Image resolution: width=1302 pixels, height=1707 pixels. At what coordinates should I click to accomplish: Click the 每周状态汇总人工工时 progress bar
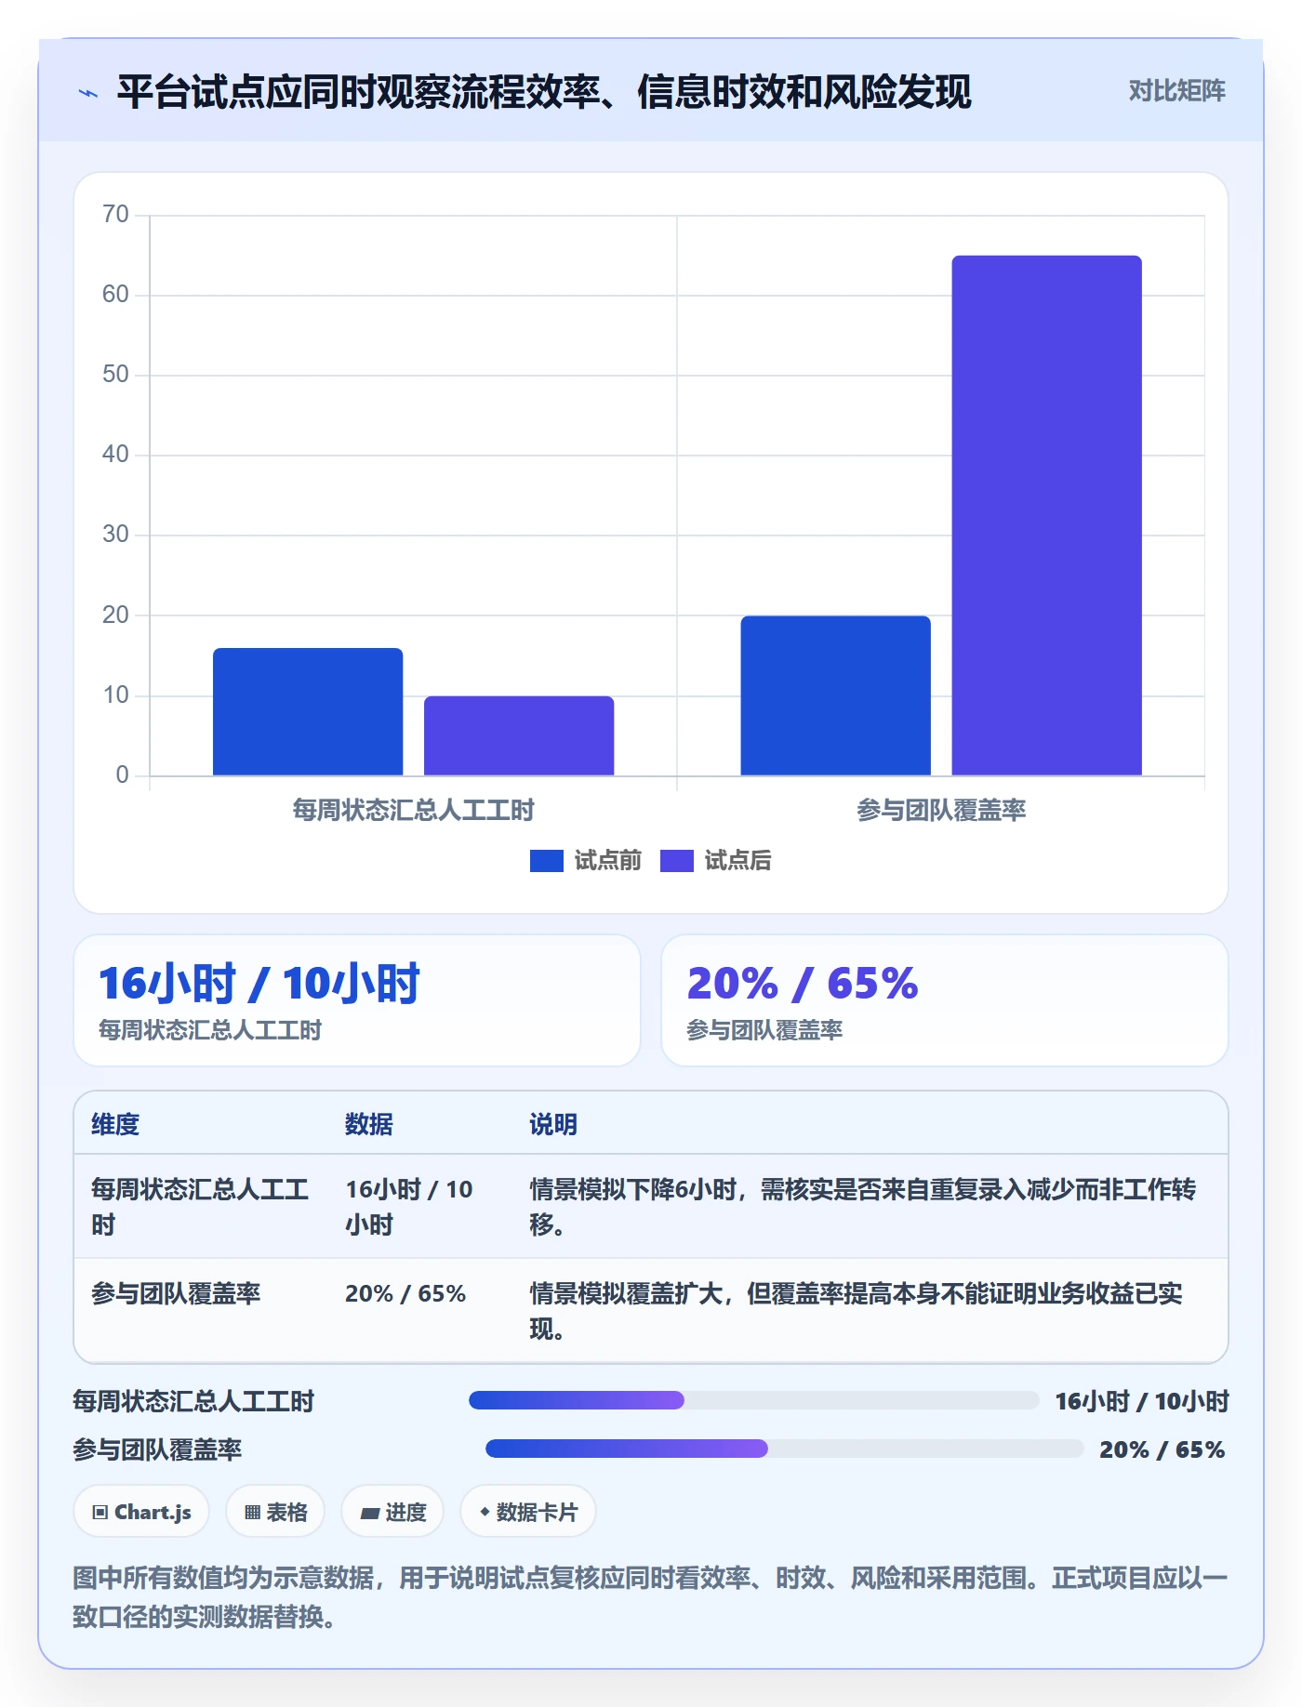(x=754, y=1400)
